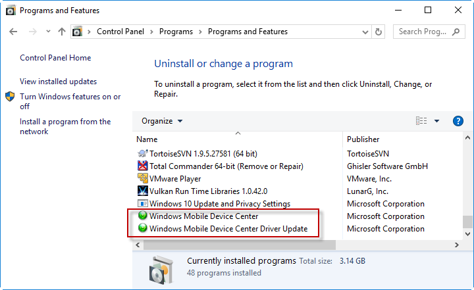Select Windows Mobile Device Center Driver Update
The width and height of the screenshot is (474, 290).
click(228, 229)
